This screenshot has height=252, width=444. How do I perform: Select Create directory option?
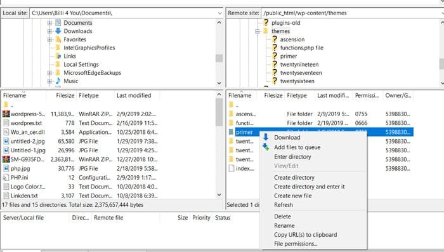[x=294, y=178]
